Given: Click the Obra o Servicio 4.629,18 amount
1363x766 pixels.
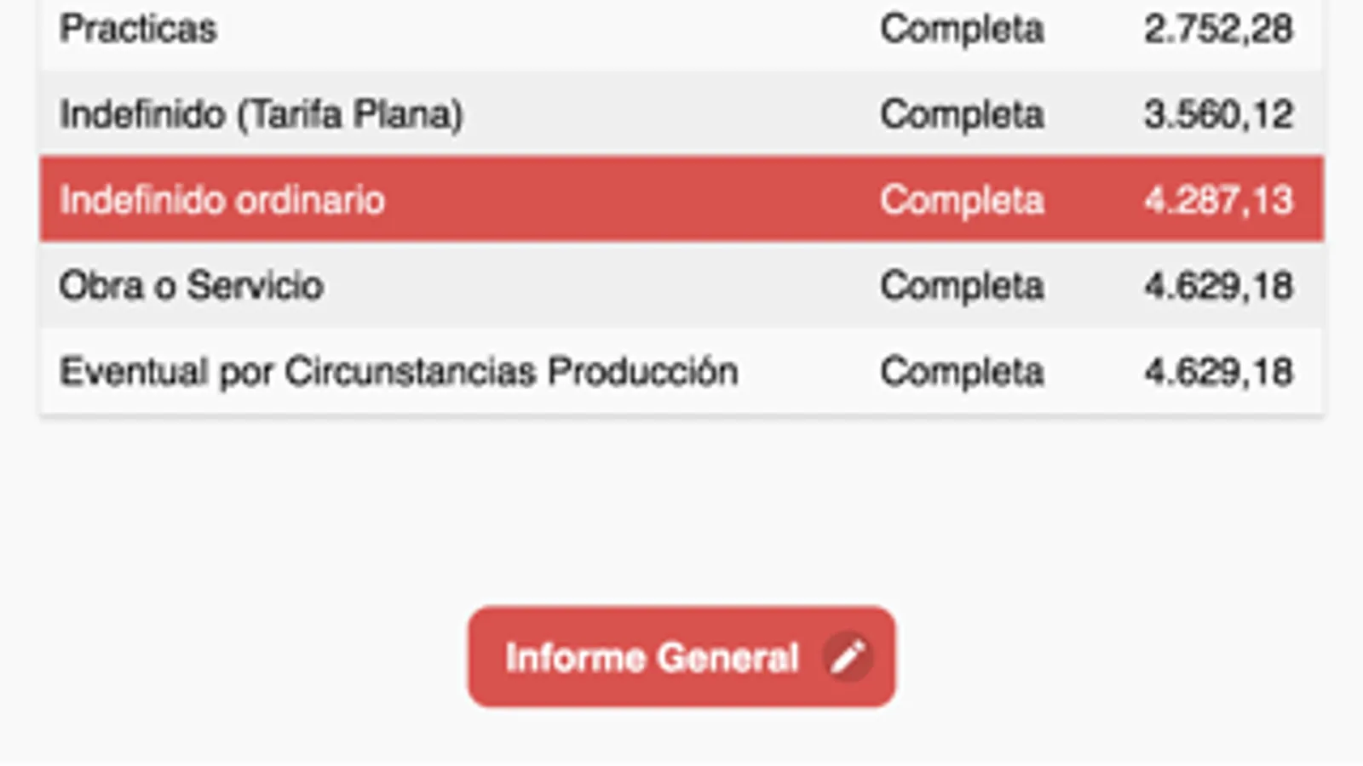Looking at the screenshot, I should (1218, 286).
